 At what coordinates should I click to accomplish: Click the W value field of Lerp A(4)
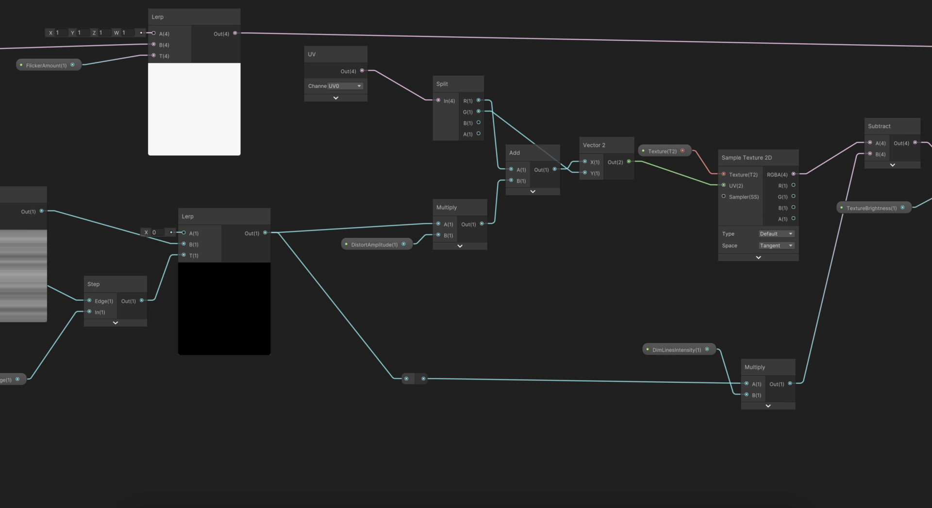click(127, 33)
